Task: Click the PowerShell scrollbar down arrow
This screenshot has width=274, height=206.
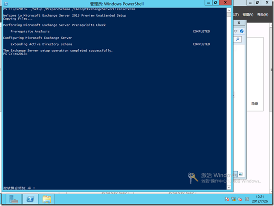Action: coord(229,188)
